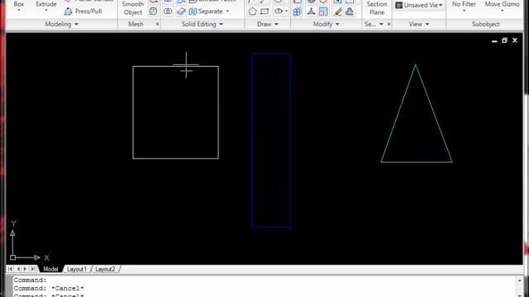The image size is (529, 297).
Task: Click the 3D Array modify icon
Action: coord(298,12)
